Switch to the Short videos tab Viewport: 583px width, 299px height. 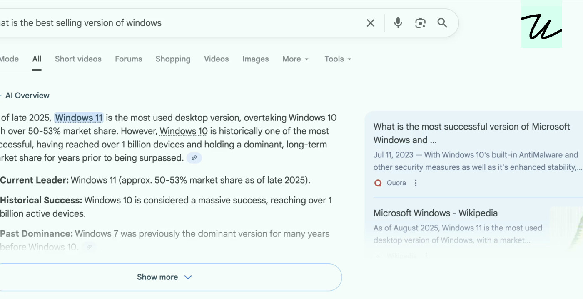(x=78, y=59)
